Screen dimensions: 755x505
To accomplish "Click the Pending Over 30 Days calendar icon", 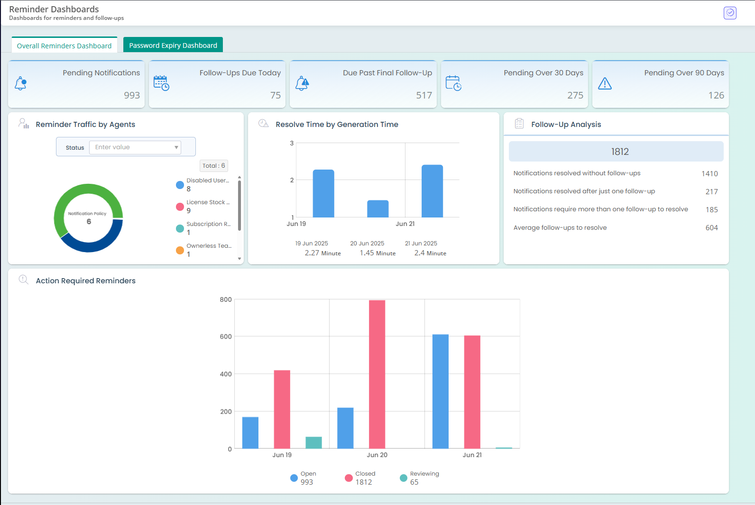I will 453,83.
